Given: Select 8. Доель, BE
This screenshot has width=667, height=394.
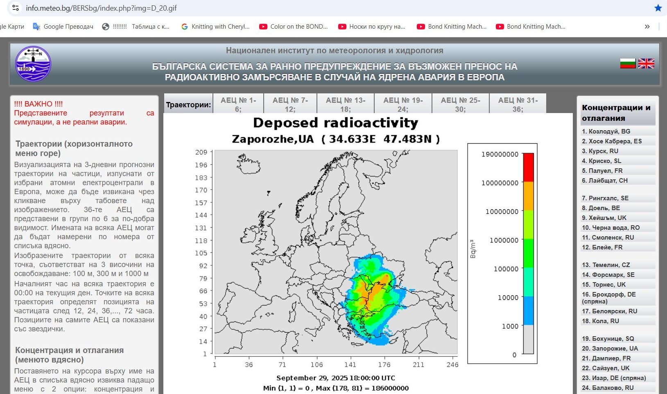Looking at the screenshot, I should 618,208.
